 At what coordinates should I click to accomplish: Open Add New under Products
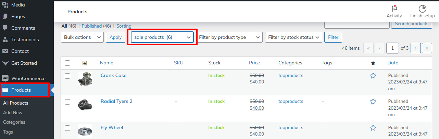coord(13,112)
